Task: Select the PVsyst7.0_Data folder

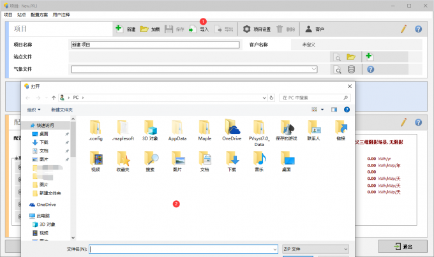Action: click(259, 133)
